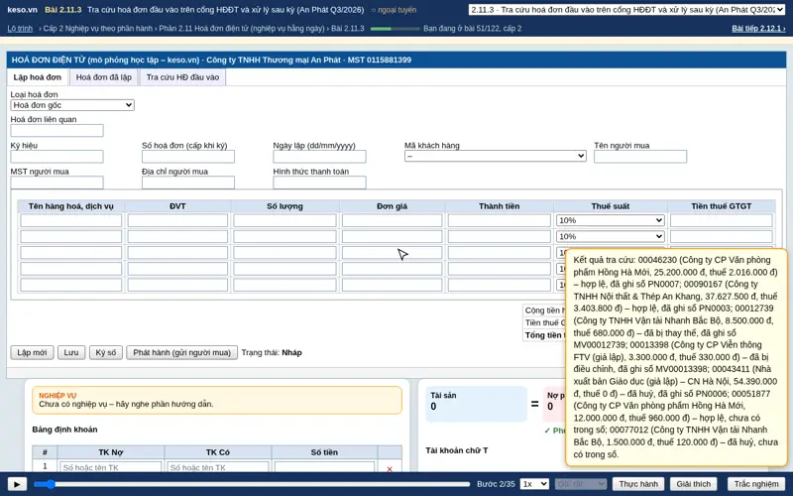The width and height of the screenshot is (793, 496).
Task: Focus the Địa chỉ người mua field
Action: click(188, 183)
